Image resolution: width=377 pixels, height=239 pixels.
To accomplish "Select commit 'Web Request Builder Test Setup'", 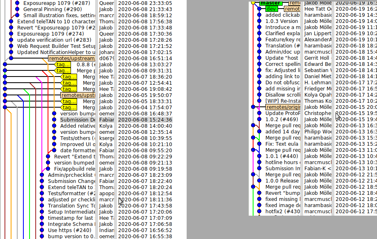I will (56, 46).
